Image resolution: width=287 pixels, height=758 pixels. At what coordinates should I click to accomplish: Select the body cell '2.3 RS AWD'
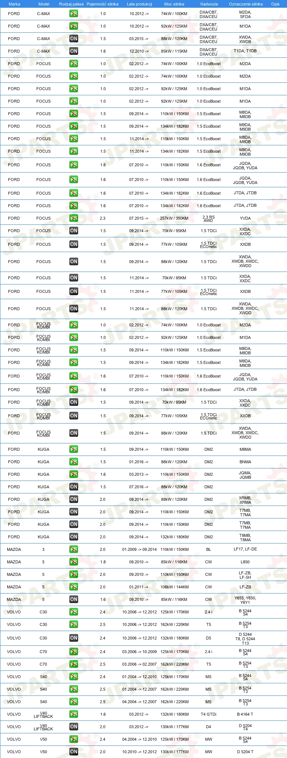(208, 219)
